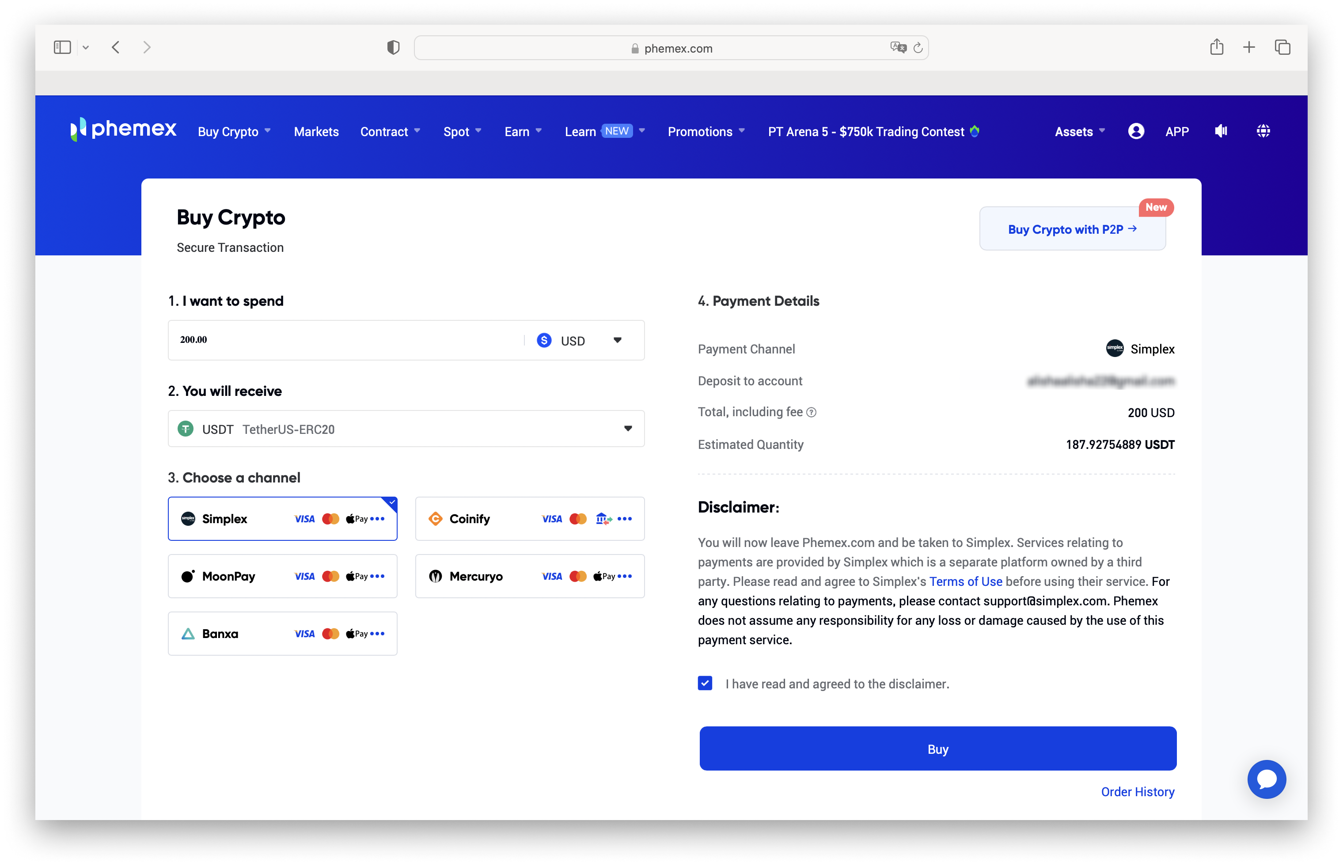The image size is (1343, 866).
Task: Click more payment methods dots on Banxa
Action: (378, 633)
